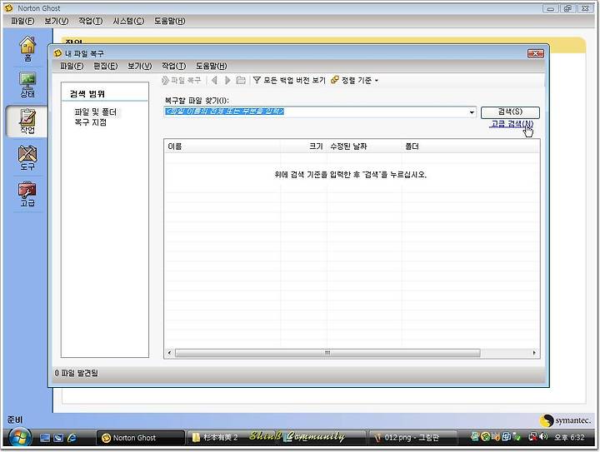
Task: Launch Internet Explorer from quick launch
Action: coord(72,438)
